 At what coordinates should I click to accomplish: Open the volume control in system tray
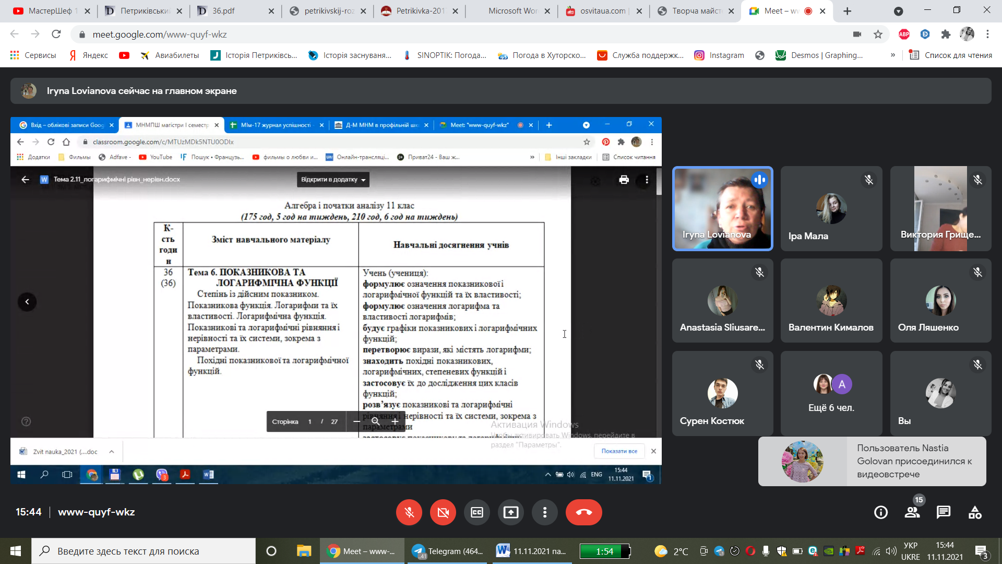(891, 551)
